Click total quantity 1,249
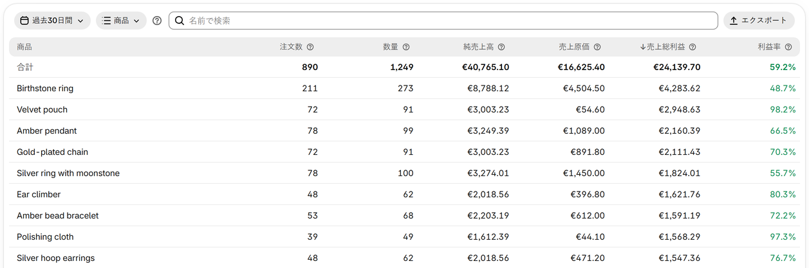 click(x=402, y=67)
